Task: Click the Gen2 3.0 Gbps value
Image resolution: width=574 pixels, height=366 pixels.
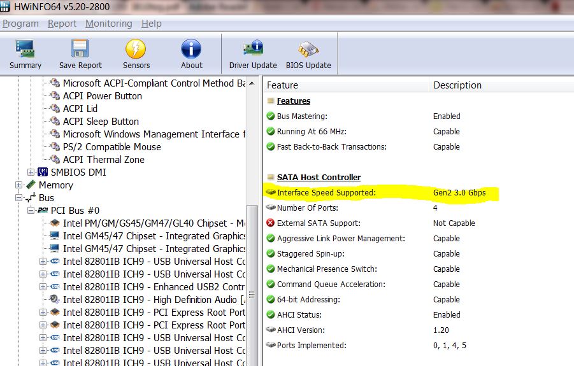Action: click(459, 192)
